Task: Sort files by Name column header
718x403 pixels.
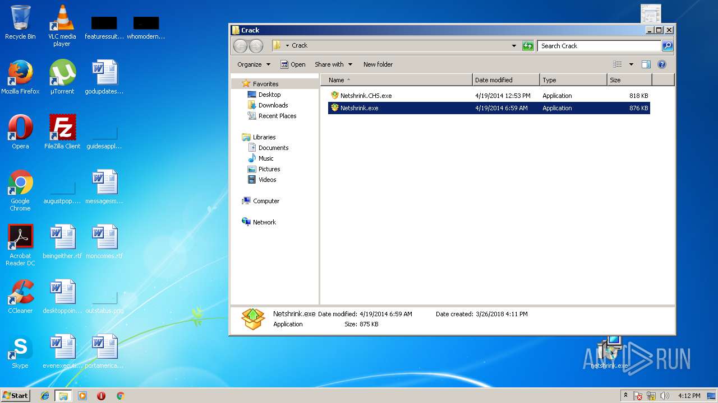Action: (397, 80)
